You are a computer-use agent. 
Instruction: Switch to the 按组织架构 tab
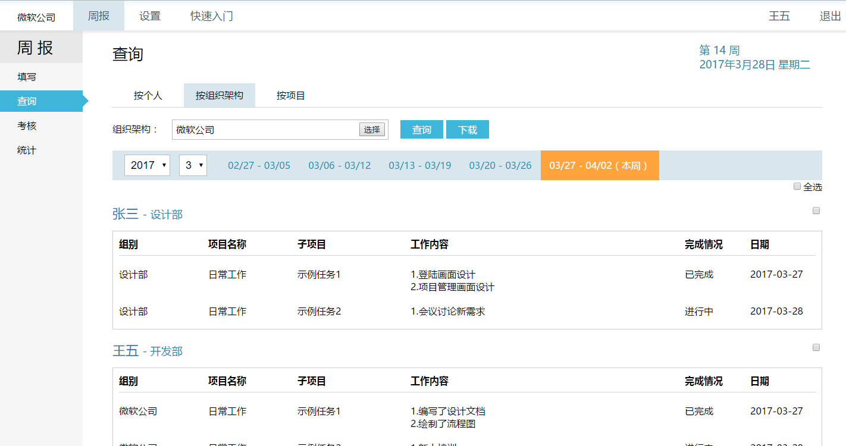coord(220,95)
